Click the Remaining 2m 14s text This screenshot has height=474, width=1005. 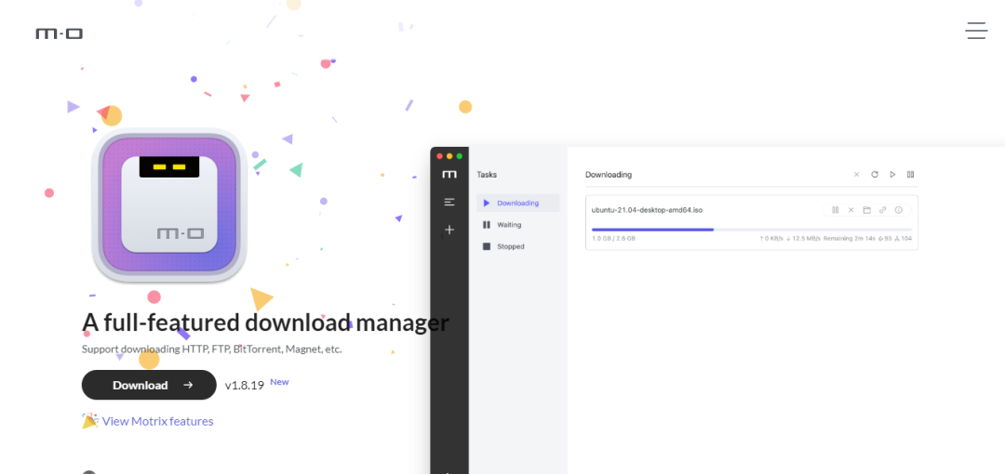[850, 238]
